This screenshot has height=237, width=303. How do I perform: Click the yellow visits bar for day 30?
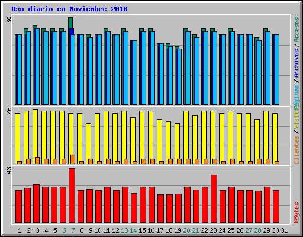(275, 139)
